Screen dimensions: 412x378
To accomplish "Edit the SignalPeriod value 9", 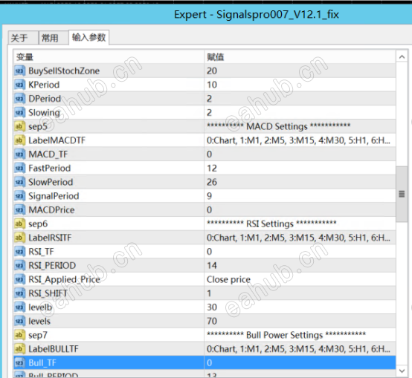I will coord(300,196).
